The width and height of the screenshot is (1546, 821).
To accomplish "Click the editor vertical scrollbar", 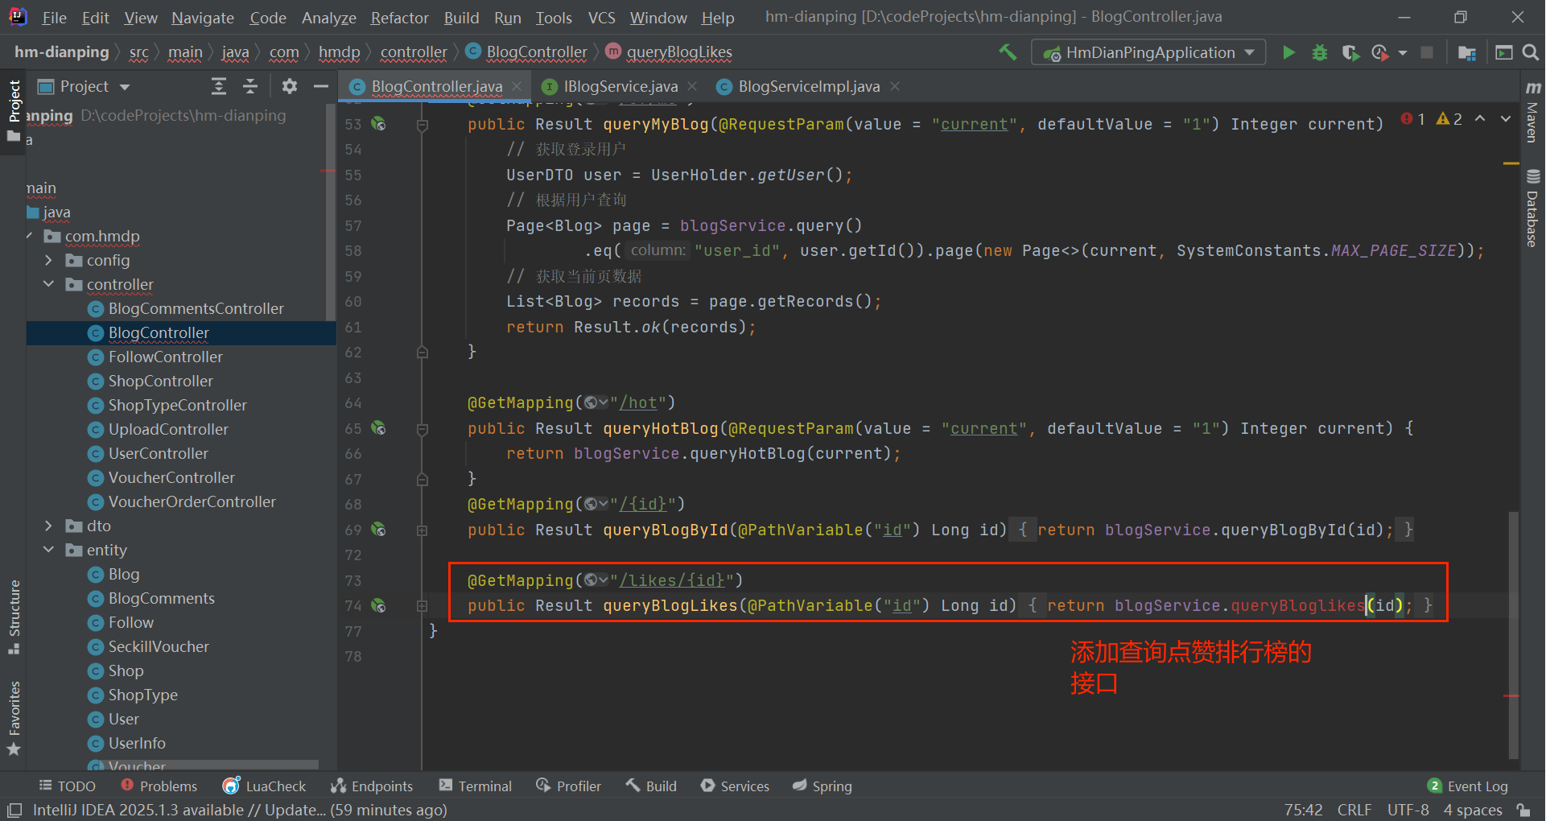I will coord(1514,636).
